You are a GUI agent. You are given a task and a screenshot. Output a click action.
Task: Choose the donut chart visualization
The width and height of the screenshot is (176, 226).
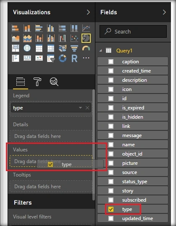pyautogui.click(x=63, y=58)
